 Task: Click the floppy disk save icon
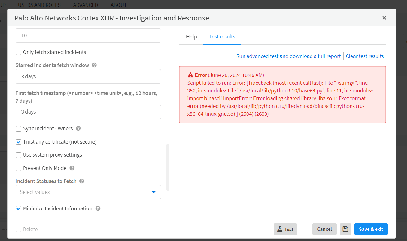[x=345, y=229]
